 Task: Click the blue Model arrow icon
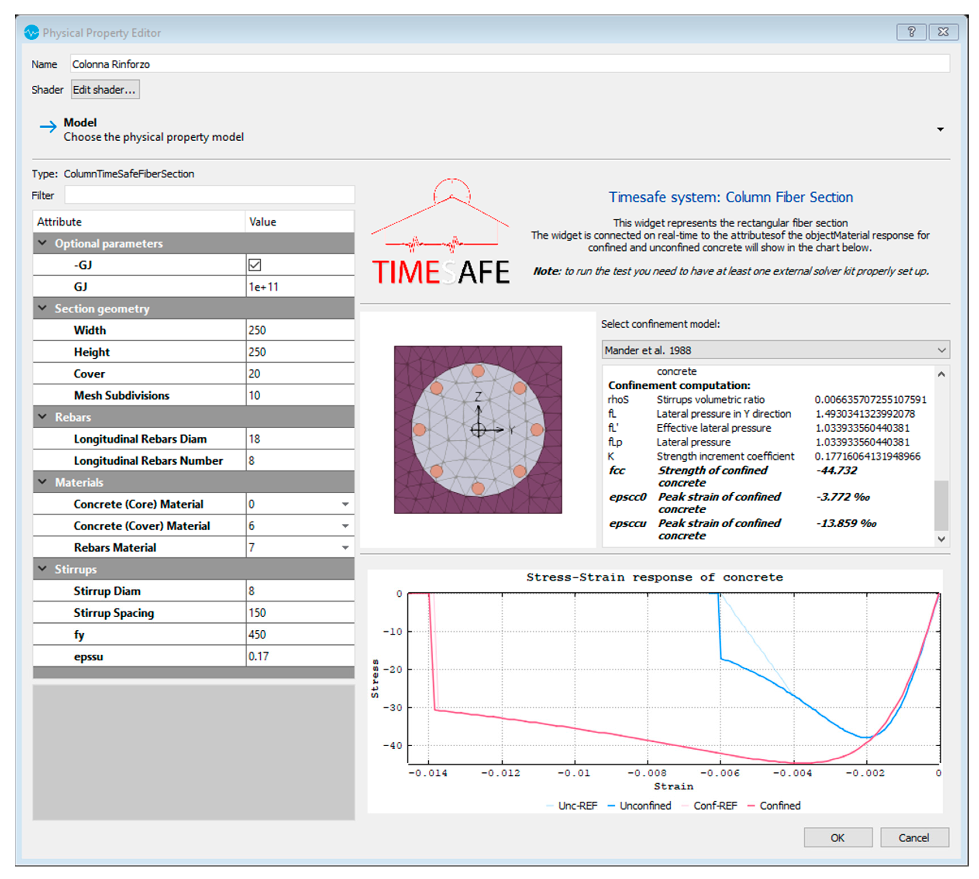click(x=48, y=127)
